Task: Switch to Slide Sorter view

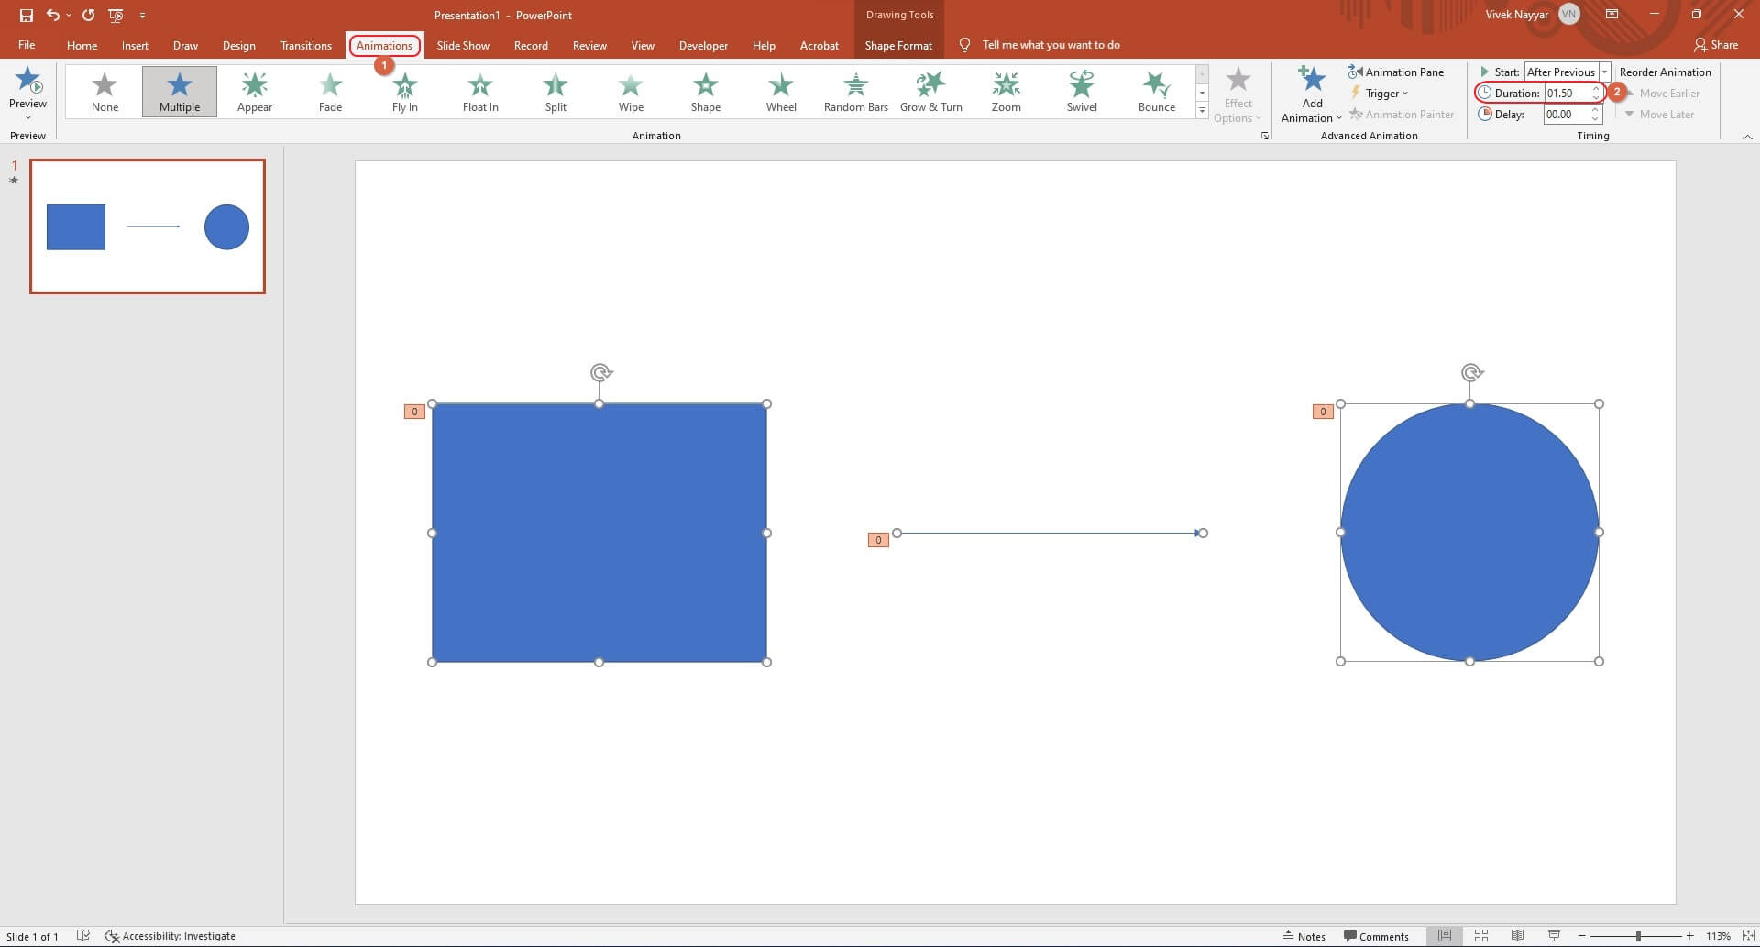Action: click(x=1481, y=936)
